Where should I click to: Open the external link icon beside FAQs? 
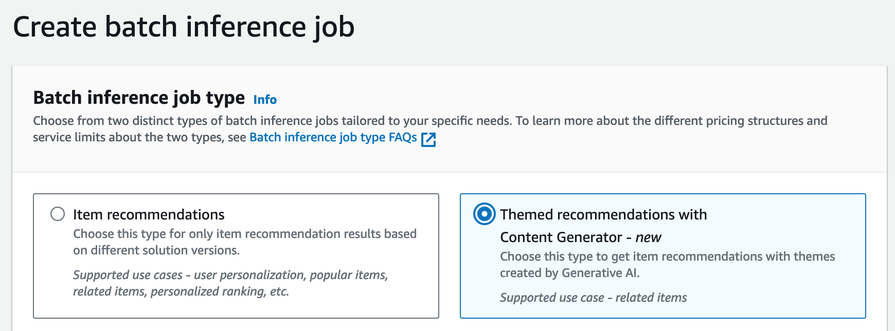pyautogui.click(x=428, y=139)
